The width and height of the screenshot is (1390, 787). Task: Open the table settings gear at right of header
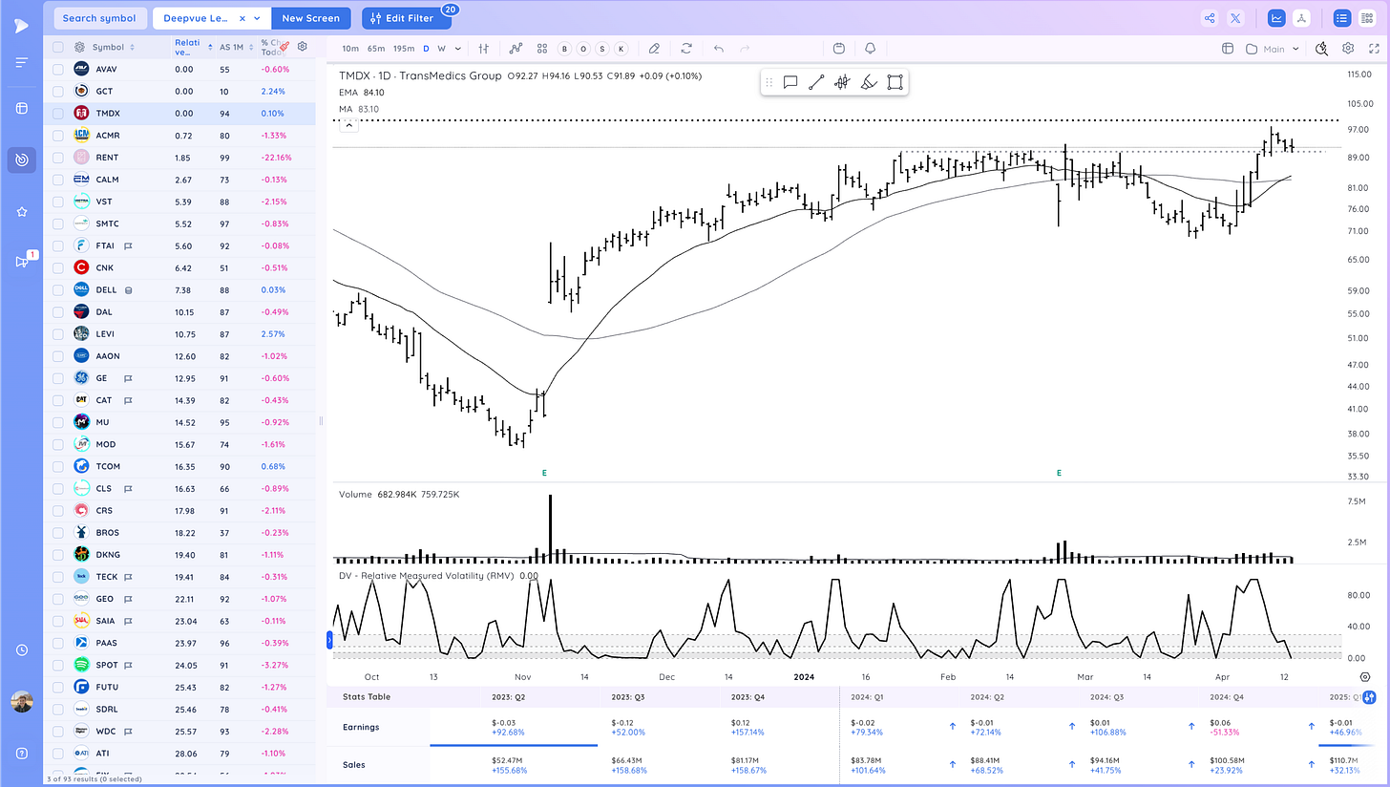[303, 47]
